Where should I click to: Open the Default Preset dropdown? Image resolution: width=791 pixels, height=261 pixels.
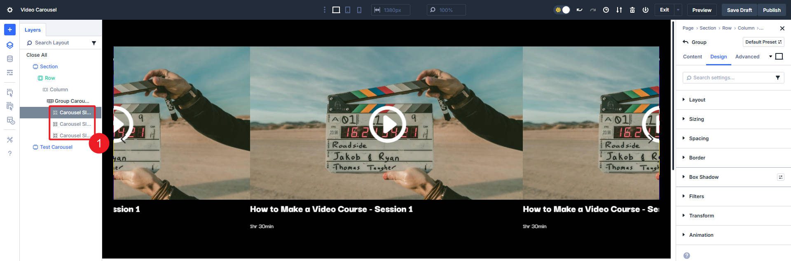tap(763, 42)
